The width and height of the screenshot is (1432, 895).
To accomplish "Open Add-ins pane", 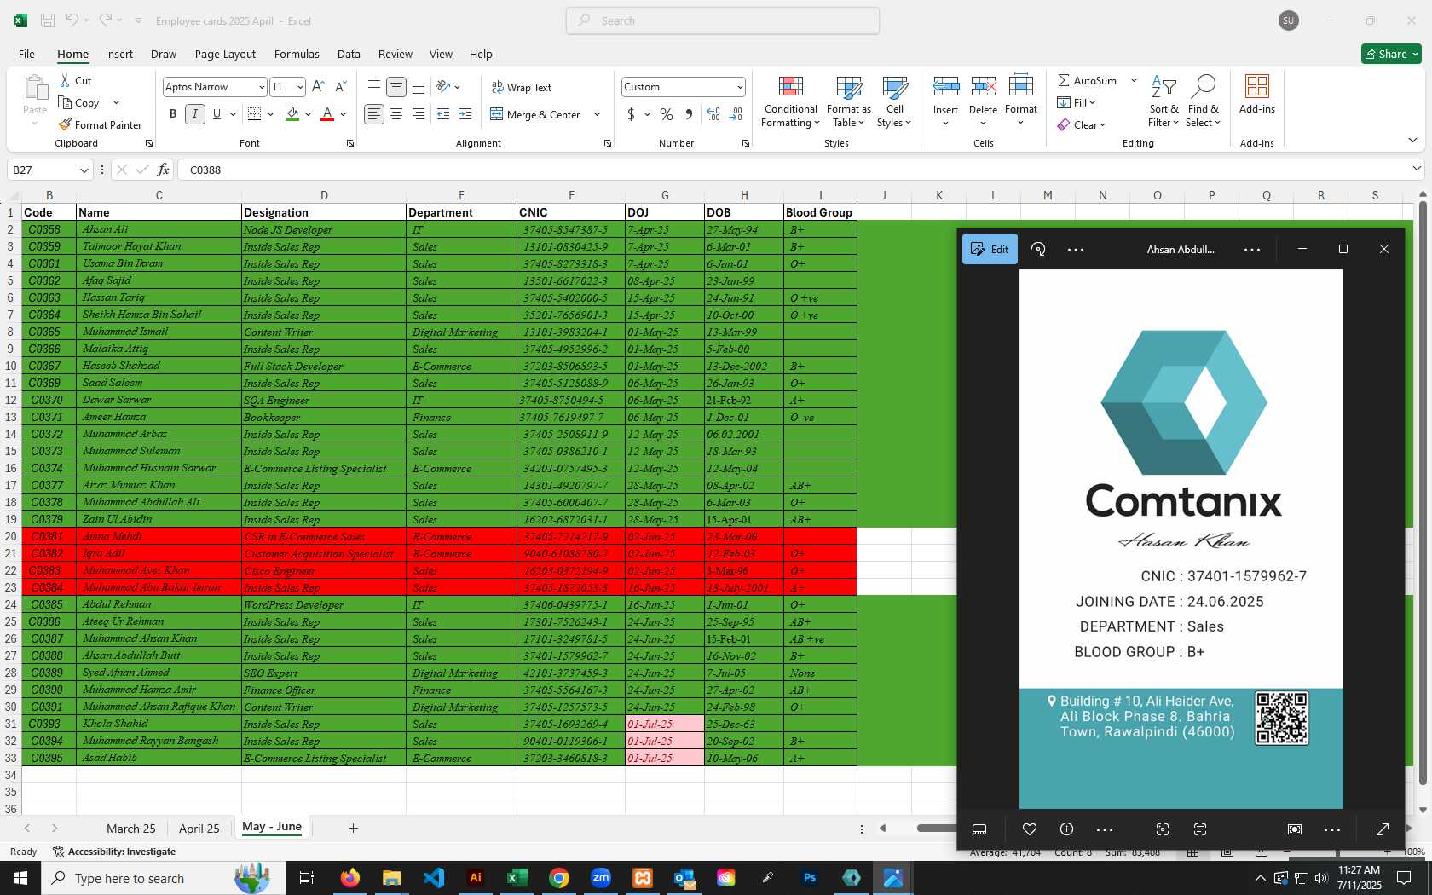I will point(1257,95).
